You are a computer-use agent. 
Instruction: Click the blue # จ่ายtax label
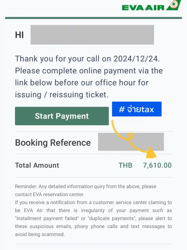[x=136, y=109]
